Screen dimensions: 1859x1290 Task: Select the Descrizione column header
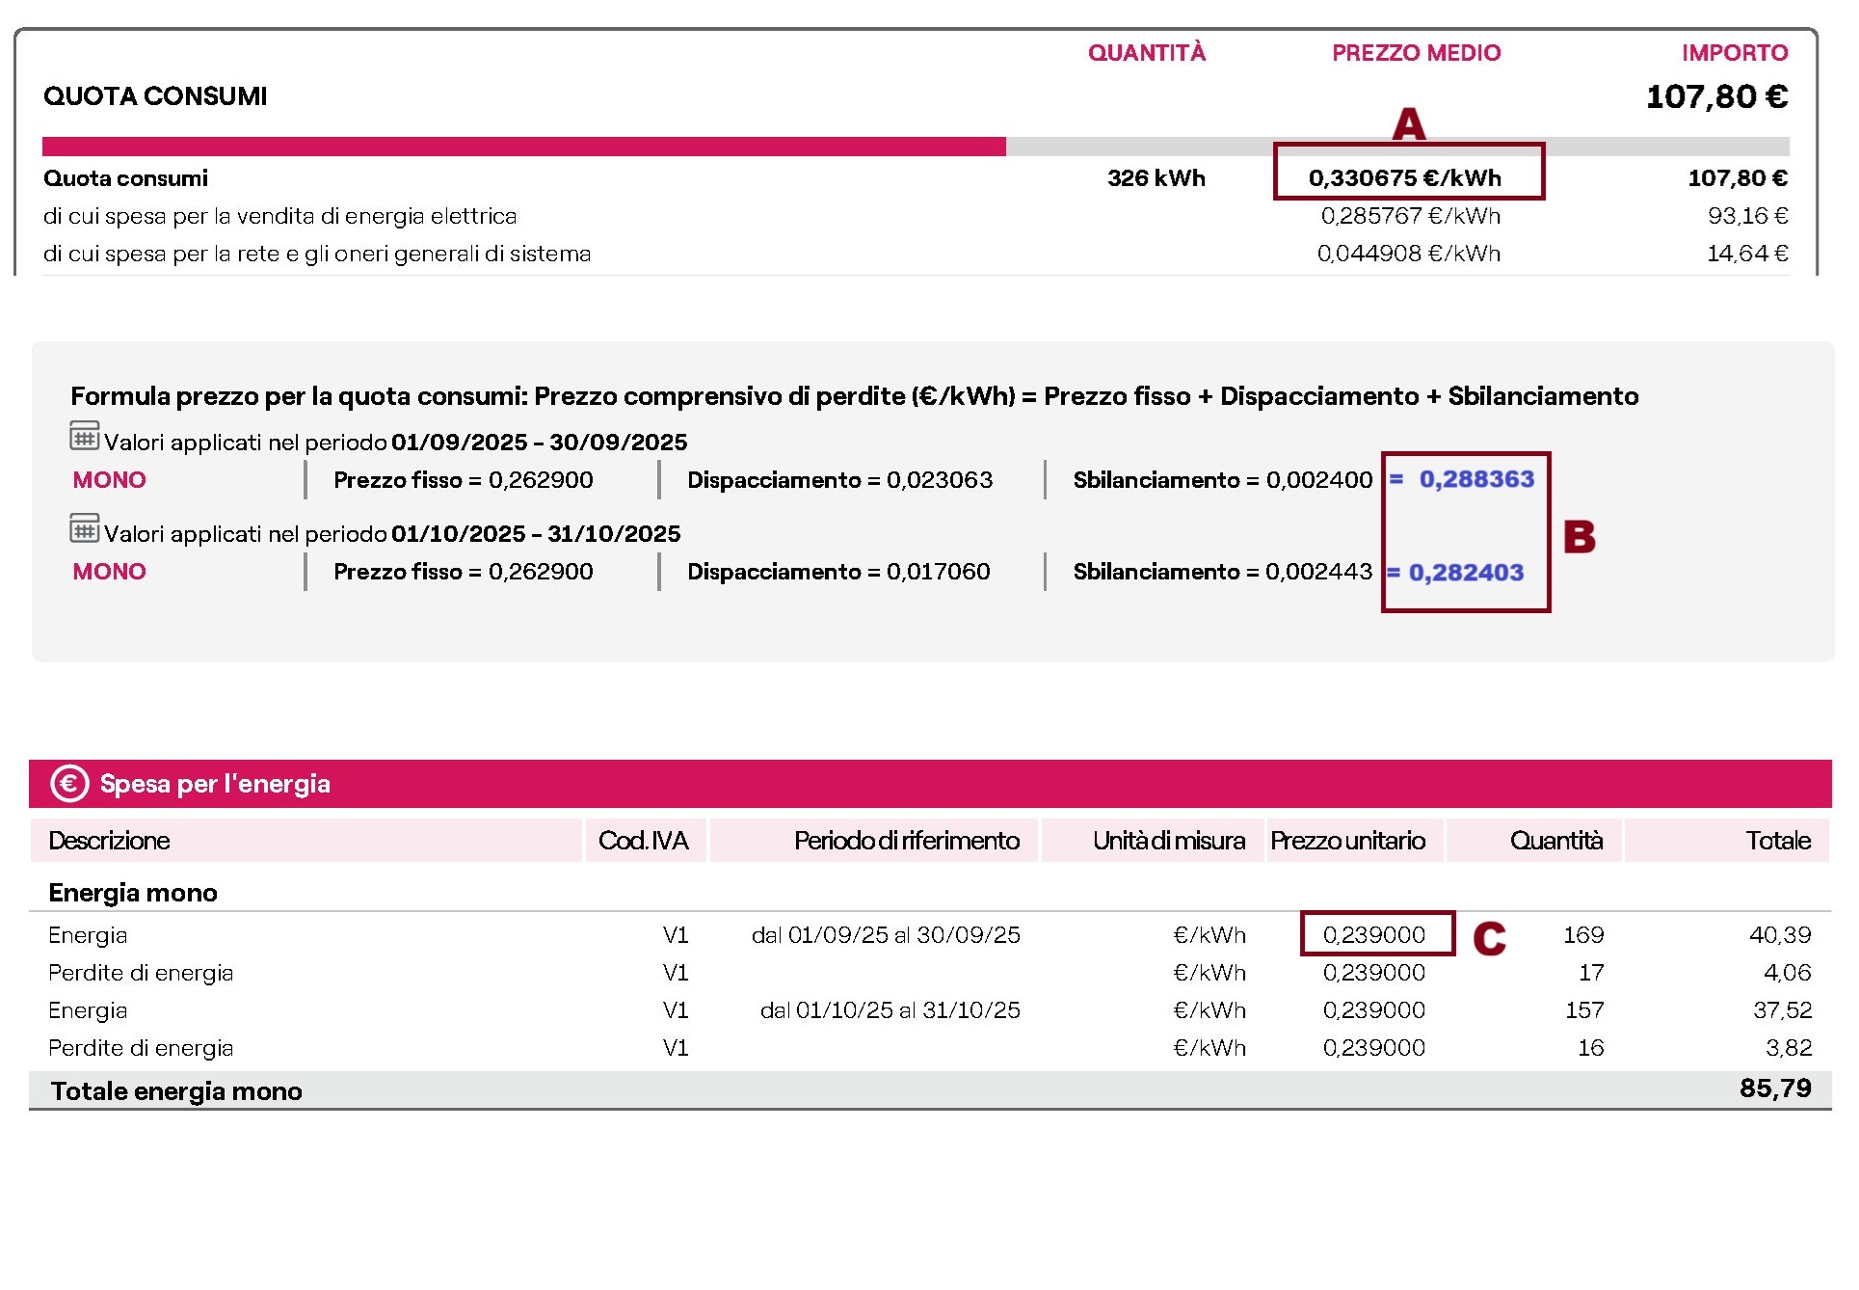[x=109, y=841]
